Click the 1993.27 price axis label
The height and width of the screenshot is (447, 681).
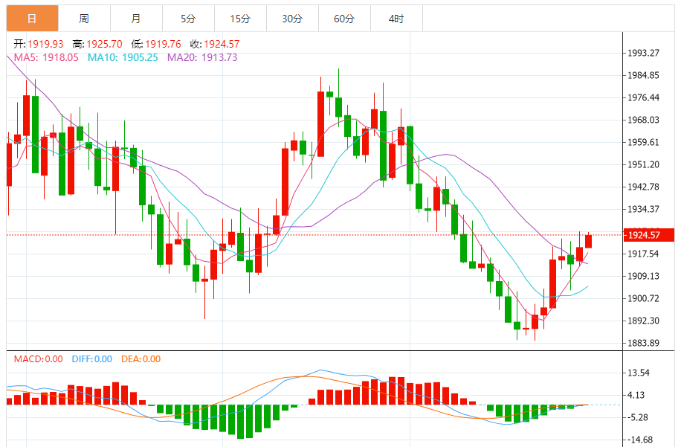tap(643, 53)
